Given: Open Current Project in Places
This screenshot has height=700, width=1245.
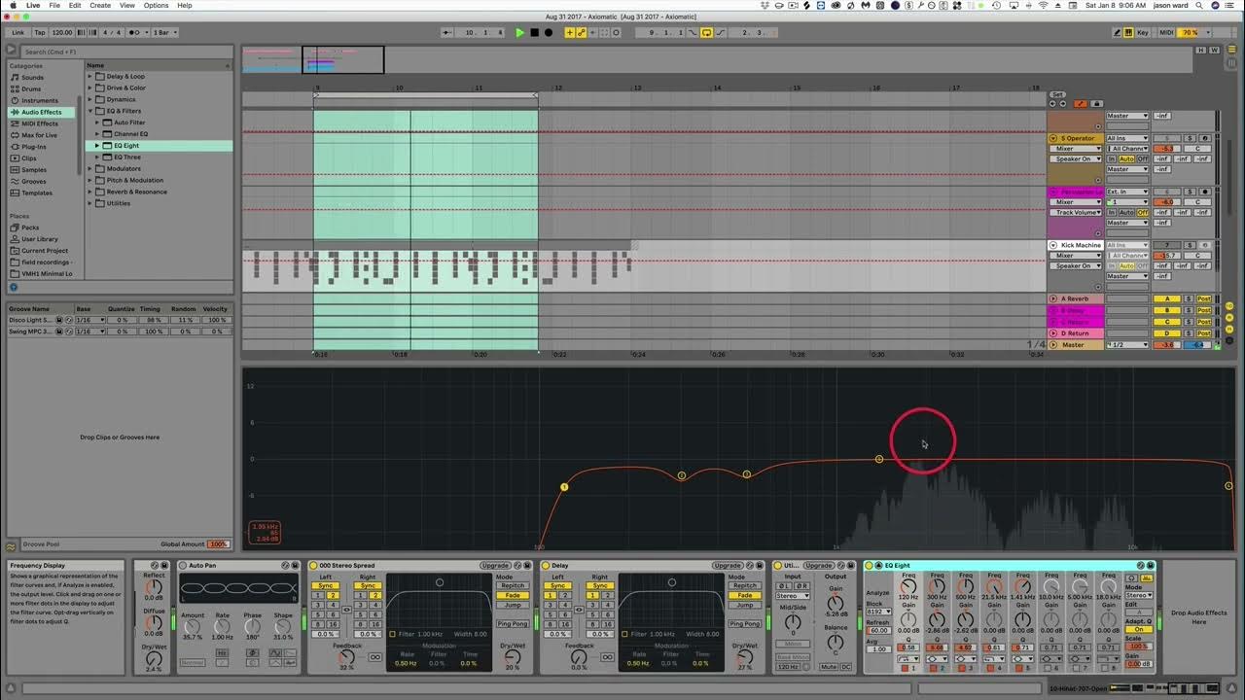Looking at the screenshot, I should tap(44, 251).
